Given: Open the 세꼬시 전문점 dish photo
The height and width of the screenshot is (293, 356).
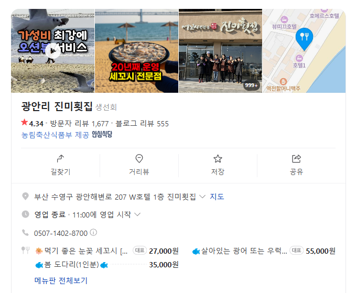Looking at the screenshot, I should coord(136,51).
